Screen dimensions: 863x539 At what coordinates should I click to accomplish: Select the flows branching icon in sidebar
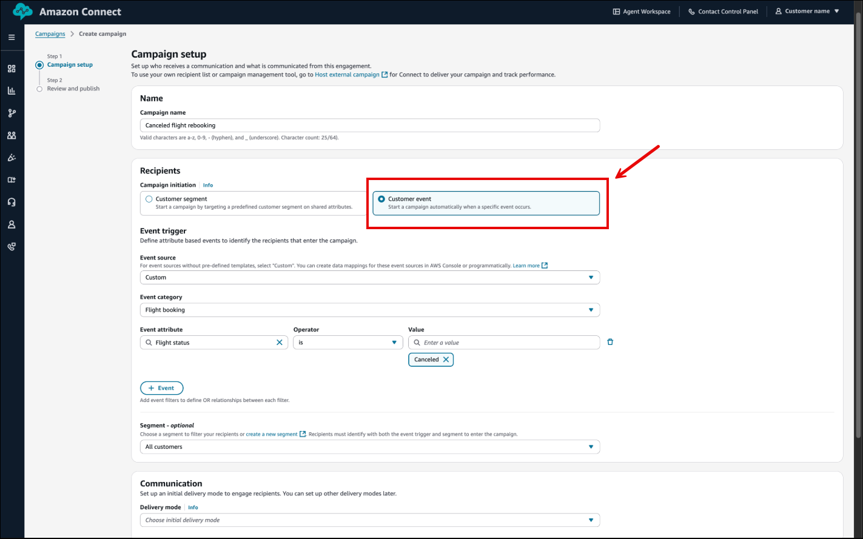(x=12, y=113)
